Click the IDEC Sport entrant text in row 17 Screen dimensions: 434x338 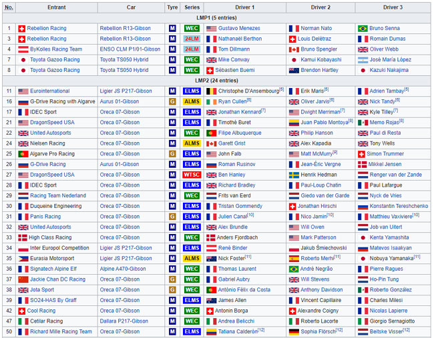pyautogui.click(x=43, y=111)
